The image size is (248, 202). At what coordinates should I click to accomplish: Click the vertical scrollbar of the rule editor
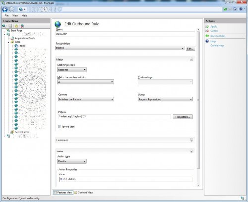click(x=198, y=100)
